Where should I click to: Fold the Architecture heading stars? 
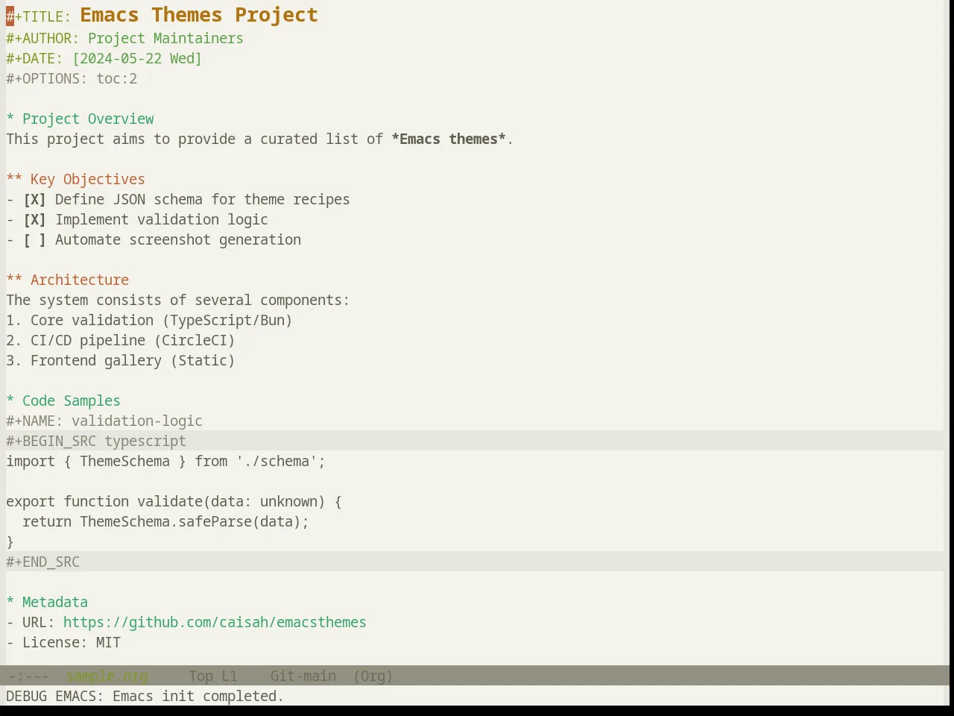[14, 280]
